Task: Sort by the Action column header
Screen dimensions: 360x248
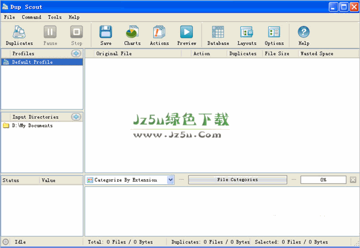Action: (209, 53)
